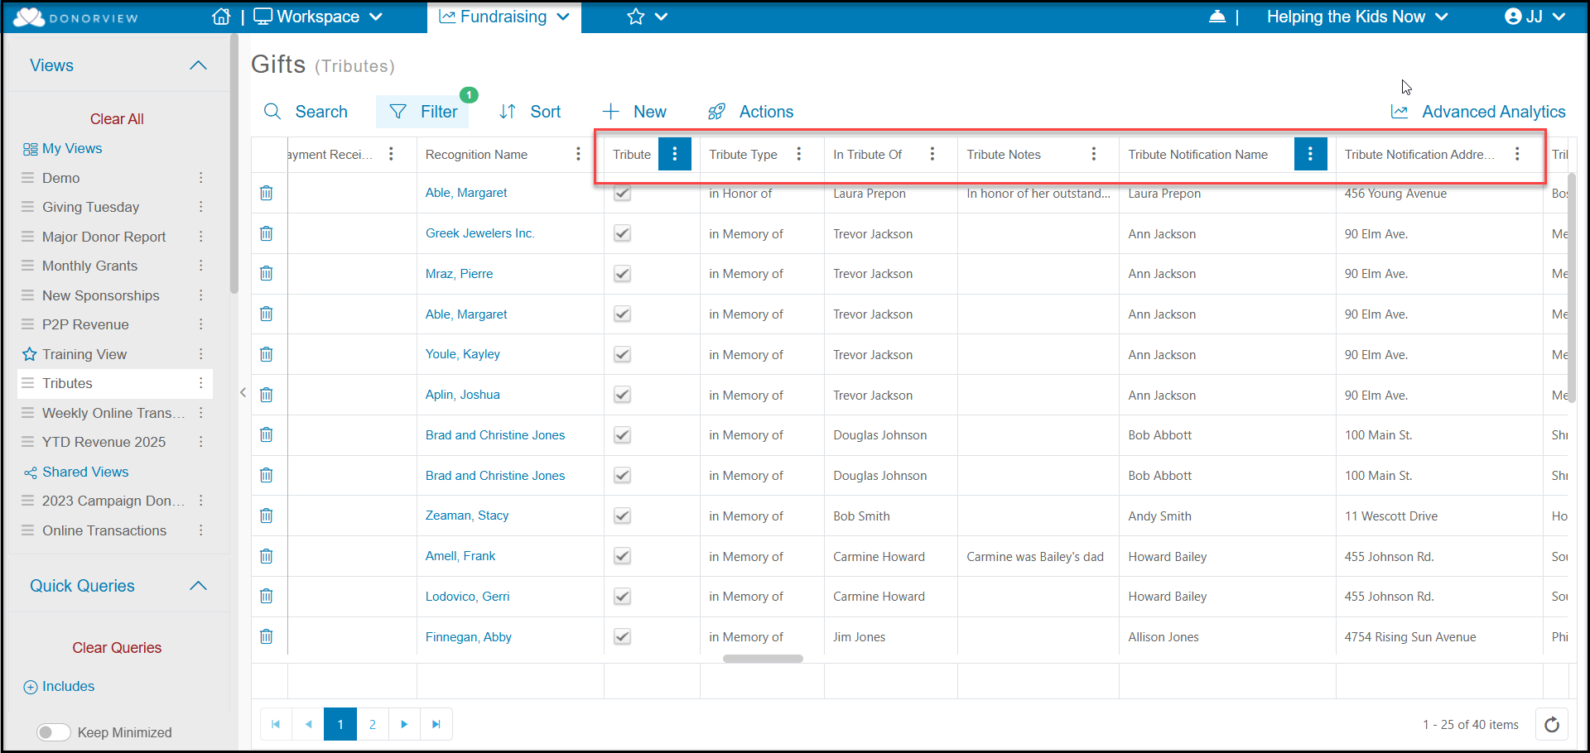Viewport: 1590px width, 753px height.
Task: Collapse the Views panel
Action: click(198, 65)
